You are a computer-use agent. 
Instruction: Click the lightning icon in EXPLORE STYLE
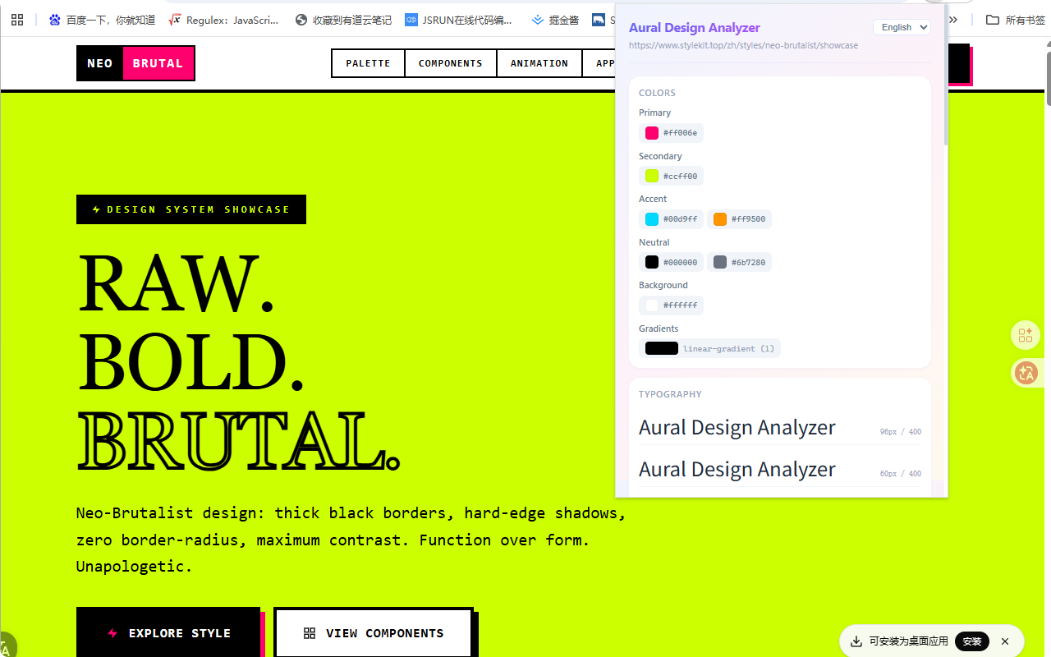(113, 633)
